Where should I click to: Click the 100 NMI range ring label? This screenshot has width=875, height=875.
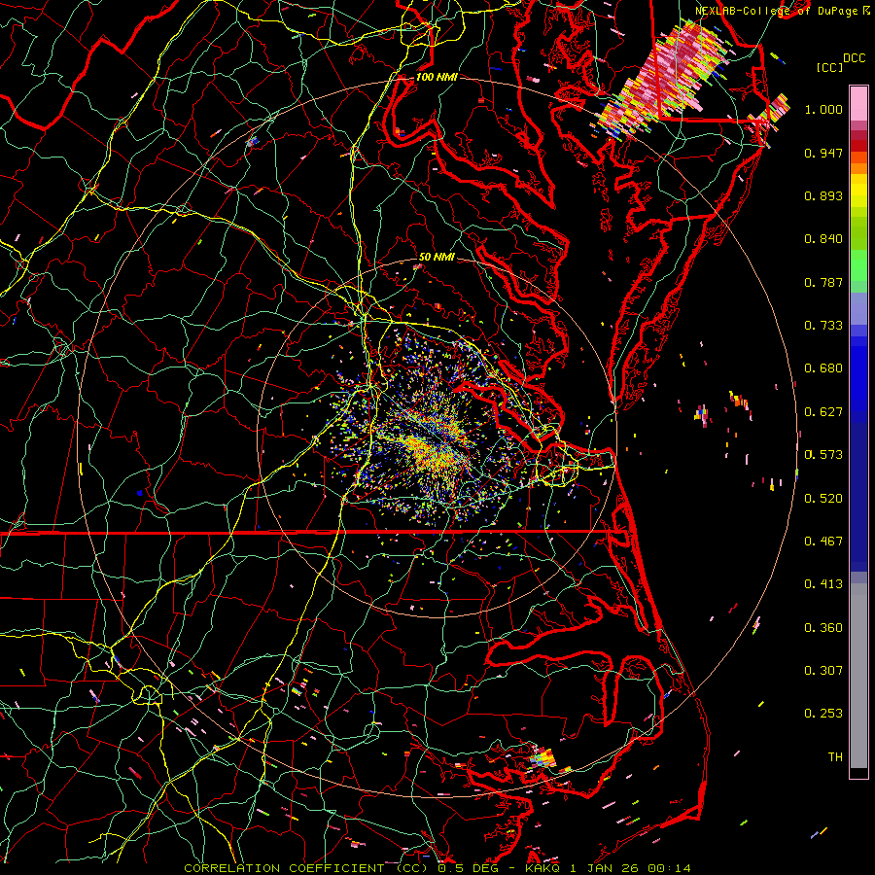tap(437, 77)
